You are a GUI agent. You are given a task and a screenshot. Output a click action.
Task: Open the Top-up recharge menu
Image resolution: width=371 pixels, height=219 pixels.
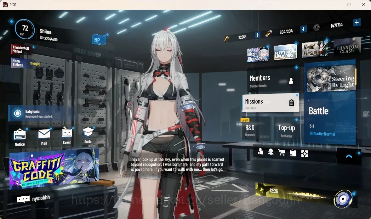(287, 130)
